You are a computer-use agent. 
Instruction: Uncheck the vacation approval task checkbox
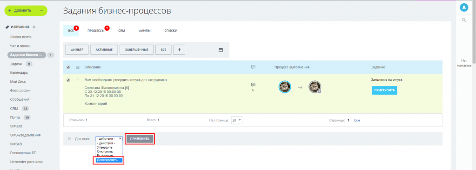[x=68, y=80]
